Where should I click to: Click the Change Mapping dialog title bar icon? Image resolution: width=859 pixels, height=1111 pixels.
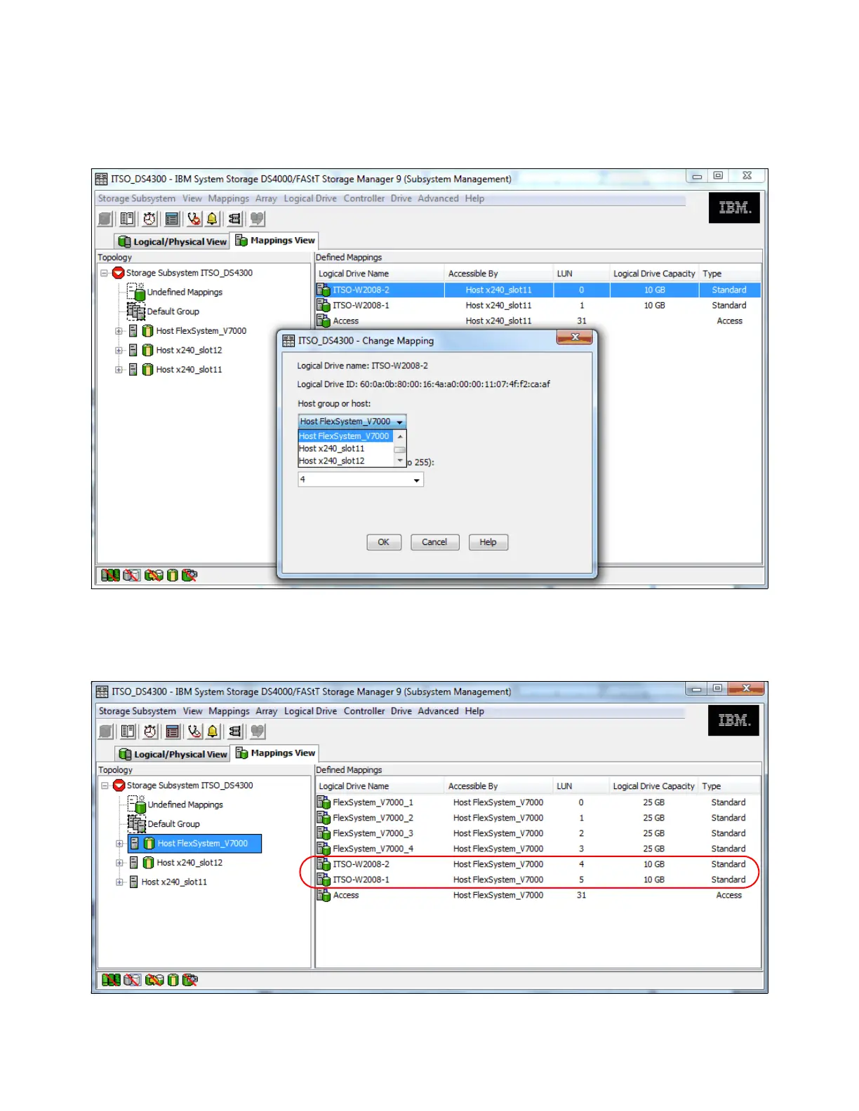[x=288, y=341]
